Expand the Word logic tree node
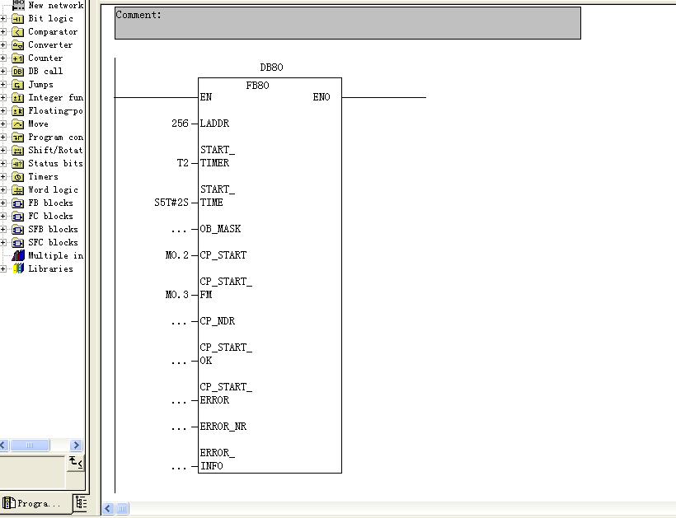This screenshot has width=676, height=518. pos(3,190)
